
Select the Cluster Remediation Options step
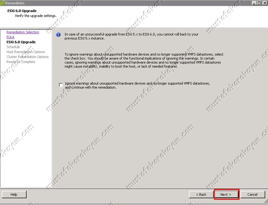pos(27,57)
